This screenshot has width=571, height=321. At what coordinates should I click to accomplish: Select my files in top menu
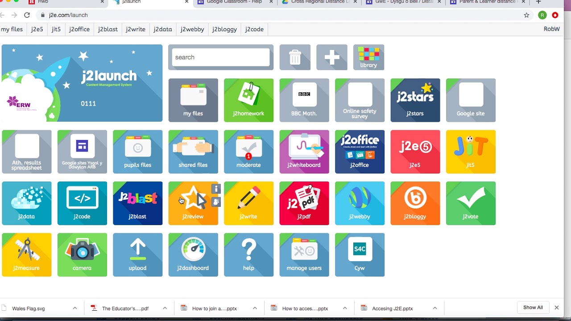(12, 29)
